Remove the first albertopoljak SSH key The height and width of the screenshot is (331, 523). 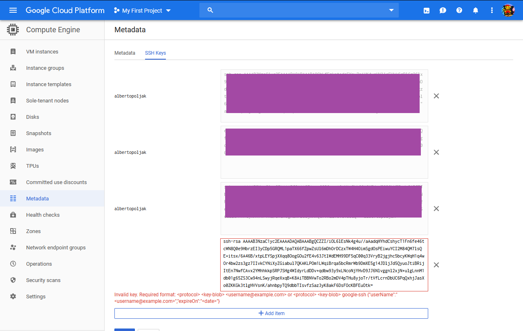[x=436, y=96]
